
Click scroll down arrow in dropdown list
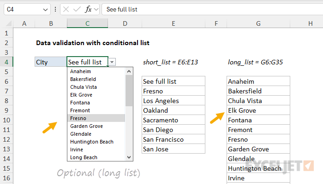129,157
